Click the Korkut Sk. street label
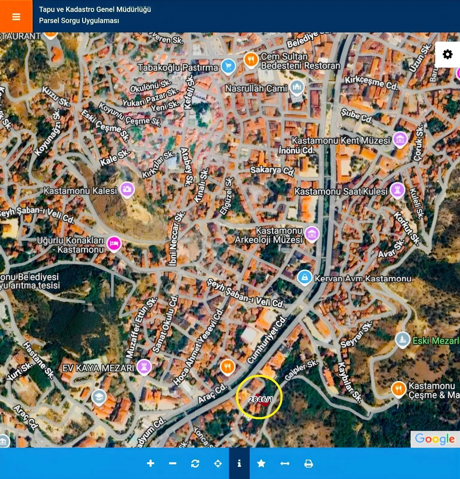Screen dimensions: 460x479 [x=407, y=229]
